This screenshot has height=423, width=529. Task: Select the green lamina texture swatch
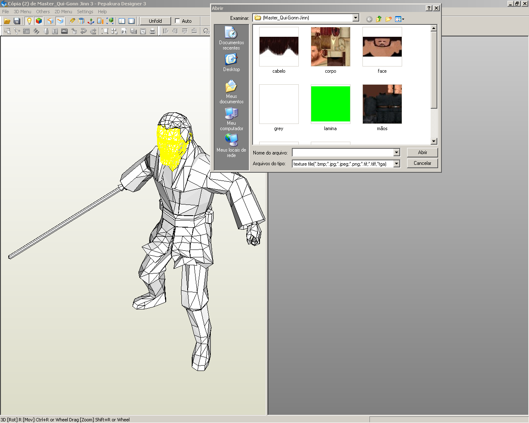point(330,104)
